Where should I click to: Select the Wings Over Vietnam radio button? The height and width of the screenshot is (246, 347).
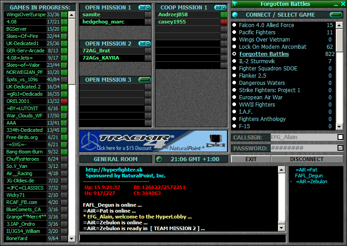click(x=234, y=40)
